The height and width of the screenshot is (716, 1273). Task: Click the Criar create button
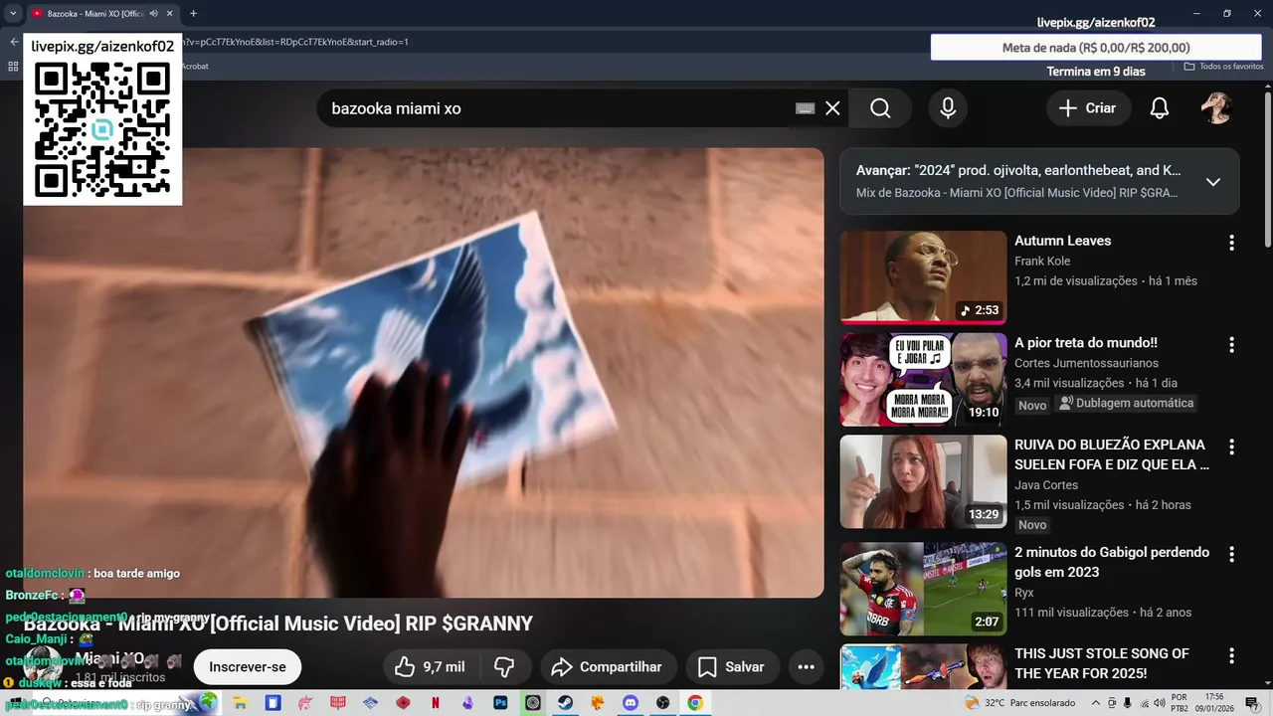pos(1088,108)
